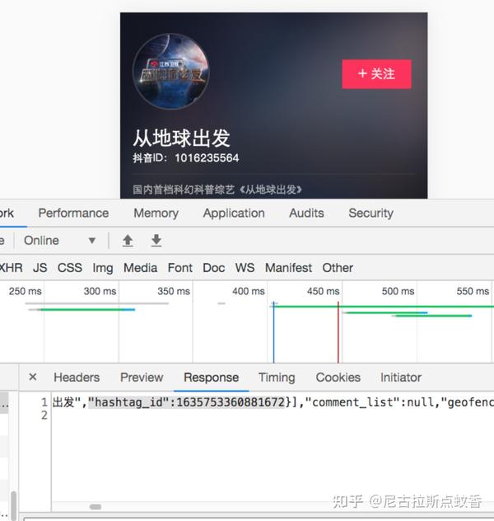
Task: Switch to the Audits tab
Action: (x=306, y=213)
